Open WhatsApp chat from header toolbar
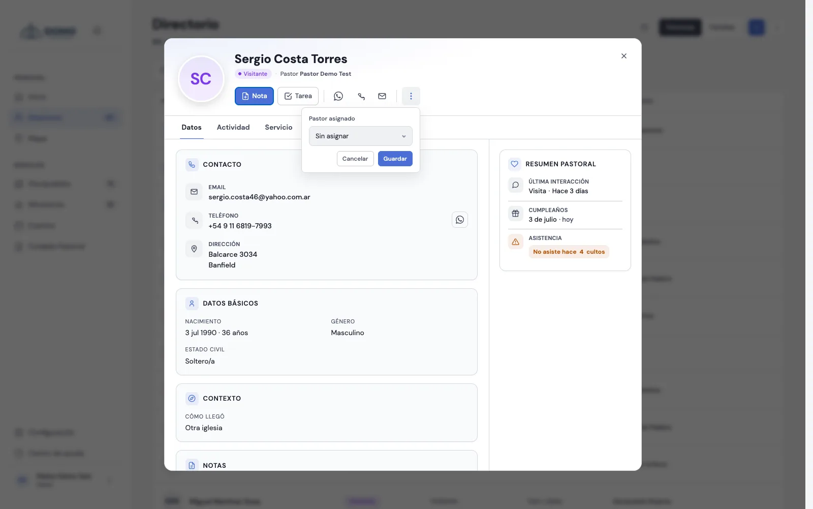 pyautogui.click(x=338, y=96)
